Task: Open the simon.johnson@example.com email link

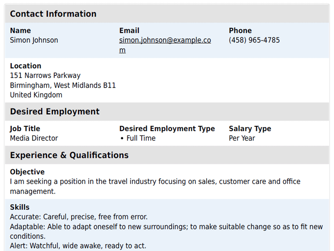Action: click(x=165, y=41)
